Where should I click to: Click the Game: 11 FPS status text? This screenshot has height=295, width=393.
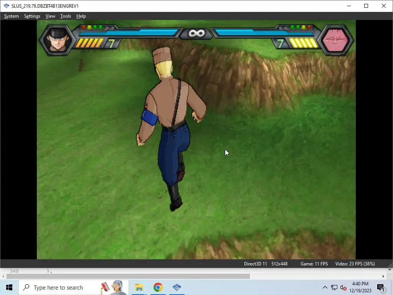pyautogui.click(x=314, y=264)
